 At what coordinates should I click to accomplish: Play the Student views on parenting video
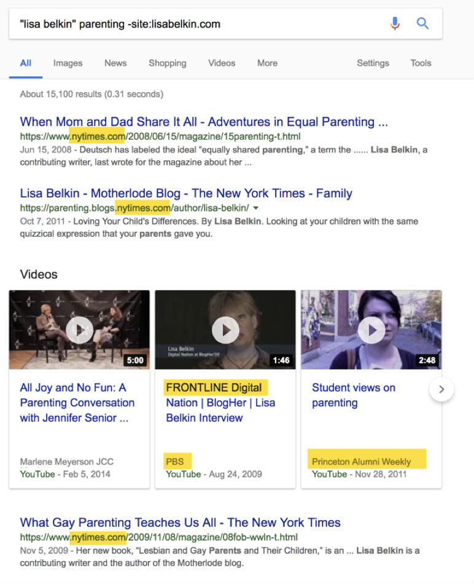click(x=371, y=330)
